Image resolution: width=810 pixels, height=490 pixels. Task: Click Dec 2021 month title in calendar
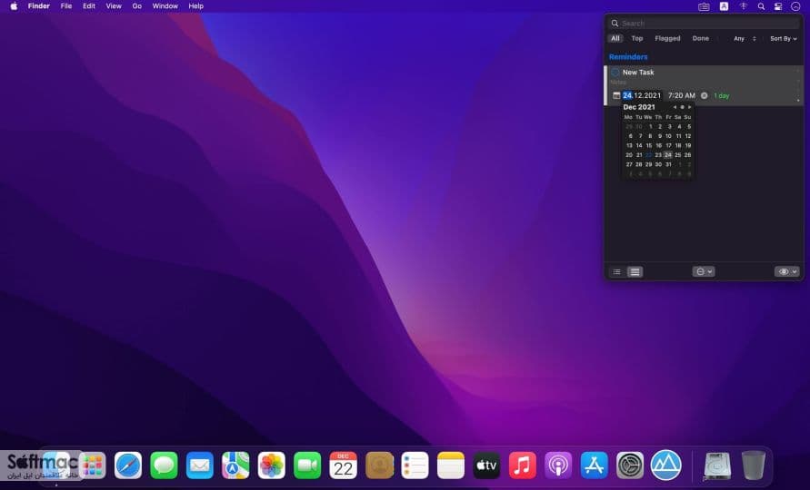coord(639,107)
